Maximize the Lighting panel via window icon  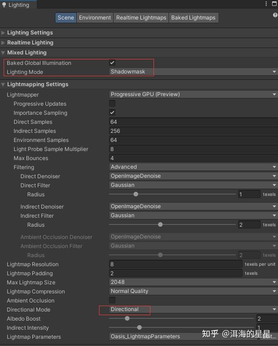click(x=274, y=4)
